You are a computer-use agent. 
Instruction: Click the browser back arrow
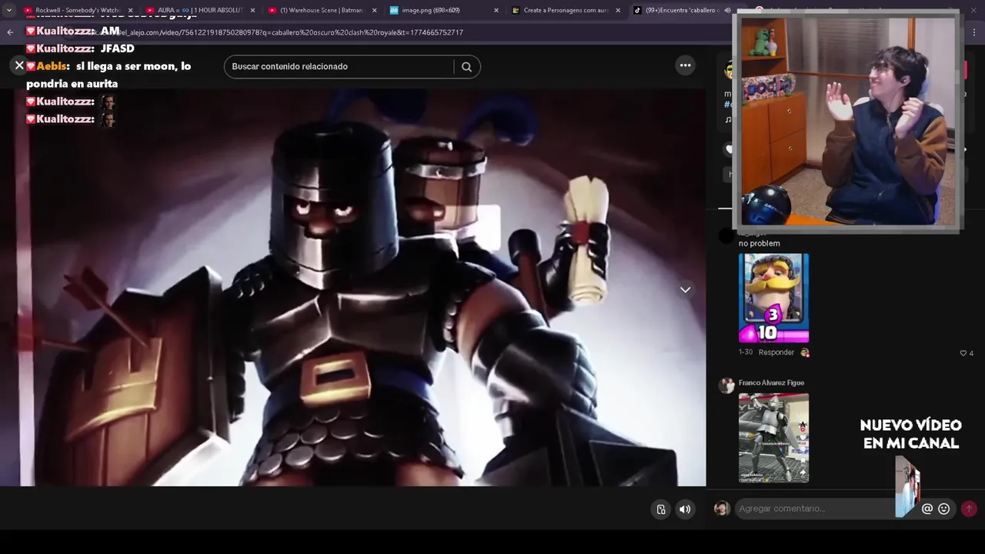(10, 32)
